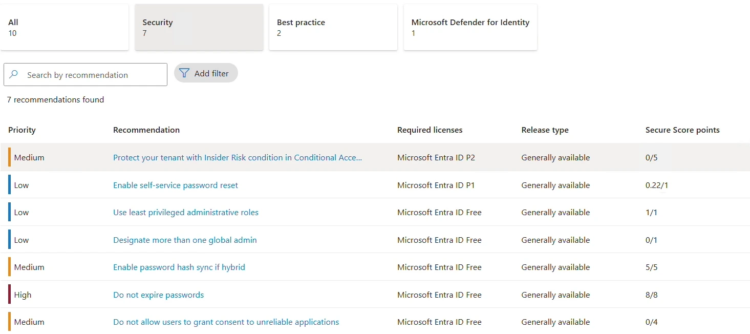Click the 8/8 secure score value
The width and height of the screenshot is (750, 334).
pyautogui.click(x=651, y=295)
